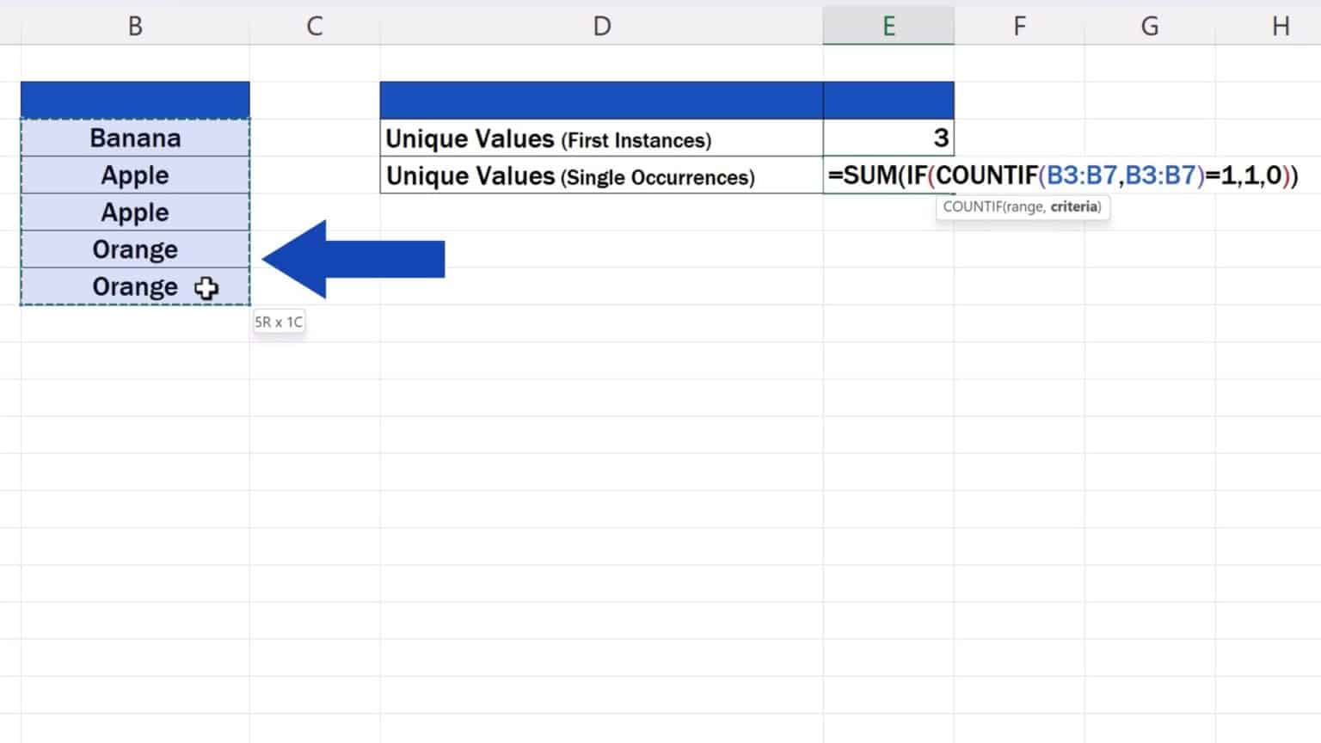The width and height of the screenshot is (1321, 743).
Task: Click the bold criteria argument in the tooltip
Action: coord(1074,206)
